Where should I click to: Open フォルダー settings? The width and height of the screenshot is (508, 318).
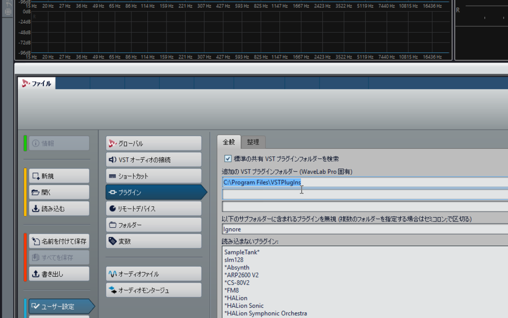[x=154, y=225]
